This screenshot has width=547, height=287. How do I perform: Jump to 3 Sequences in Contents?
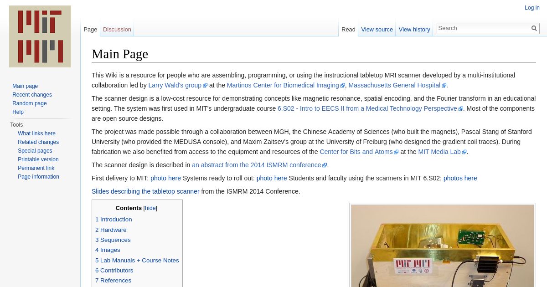pos(113,240)
